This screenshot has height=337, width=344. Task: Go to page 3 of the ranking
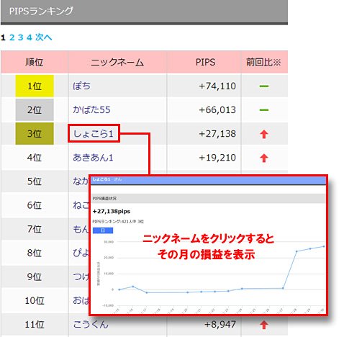click(21, 37)
